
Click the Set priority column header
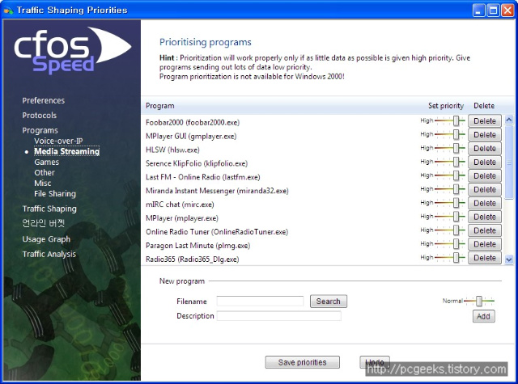click(x=446, y=106)
